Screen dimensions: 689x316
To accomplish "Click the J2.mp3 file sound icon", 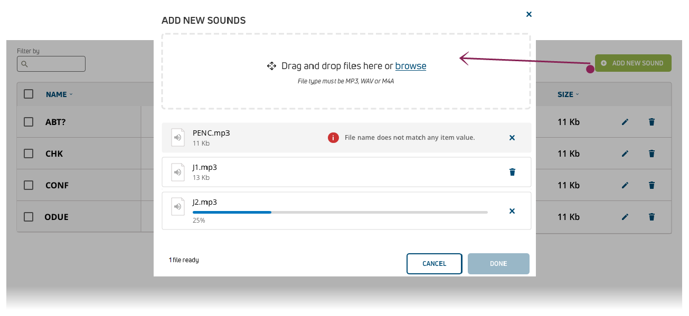I will coord(178,207).
